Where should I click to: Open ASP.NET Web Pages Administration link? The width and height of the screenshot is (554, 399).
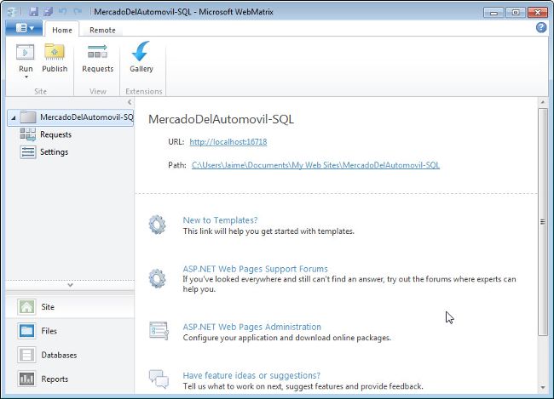point(252,327)
